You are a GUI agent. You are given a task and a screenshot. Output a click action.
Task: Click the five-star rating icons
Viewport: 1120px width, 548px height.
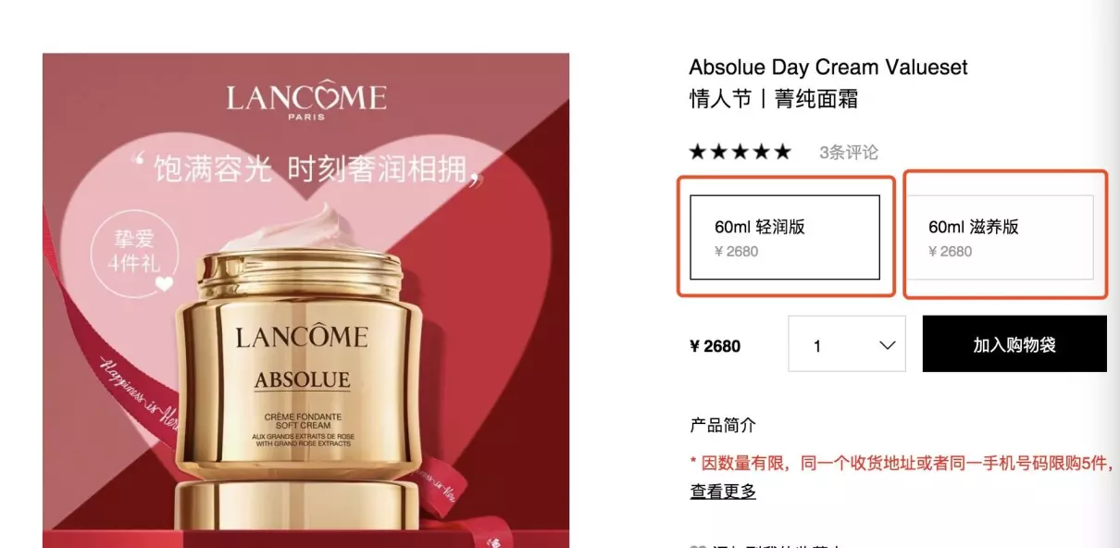(x=740, y=152)
